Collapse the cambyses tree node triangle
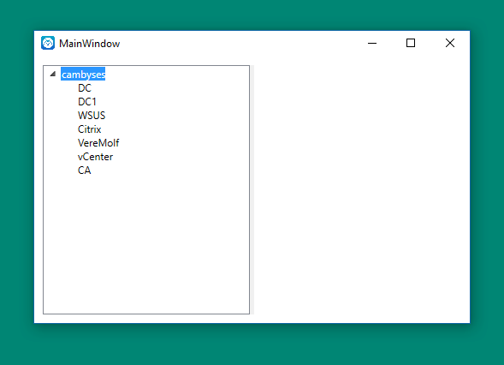This screenshot has width=504, height=365. pos(53,74)
